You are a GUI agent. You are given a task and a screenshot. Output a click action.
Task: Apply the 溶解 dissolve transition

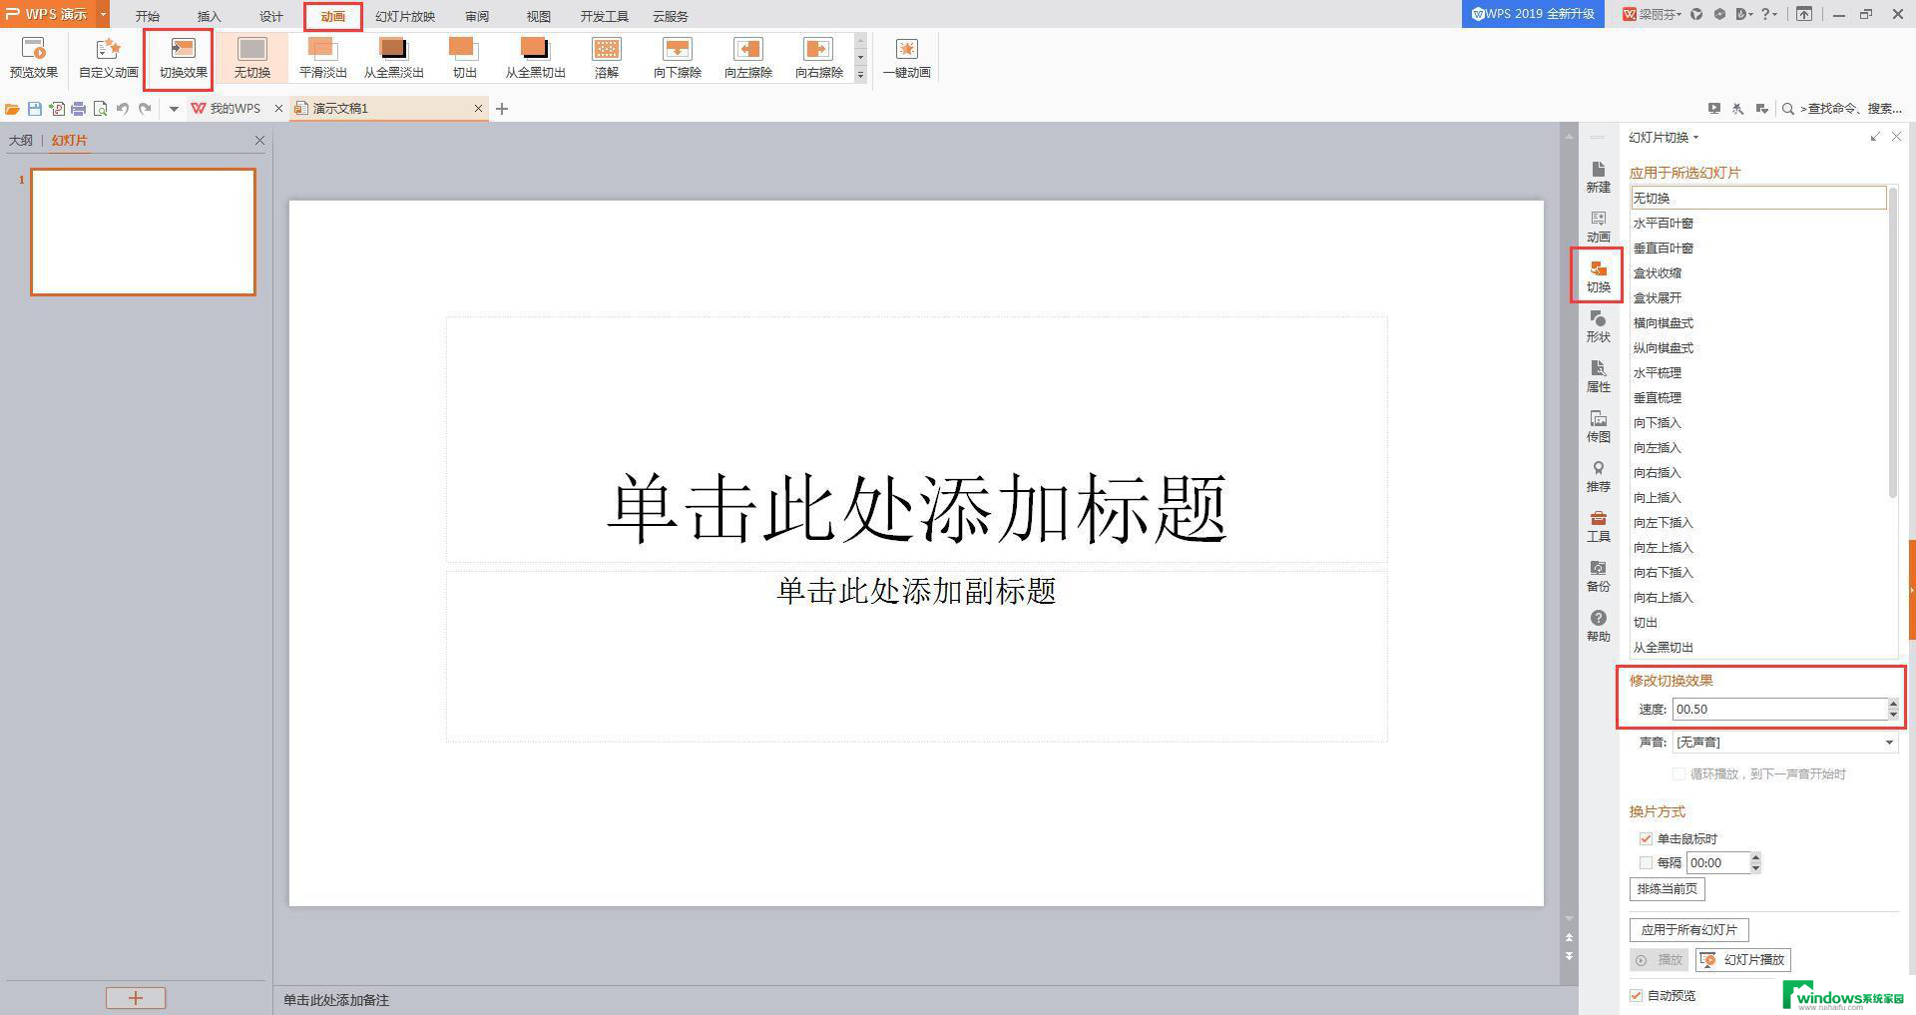coord(606,58)
